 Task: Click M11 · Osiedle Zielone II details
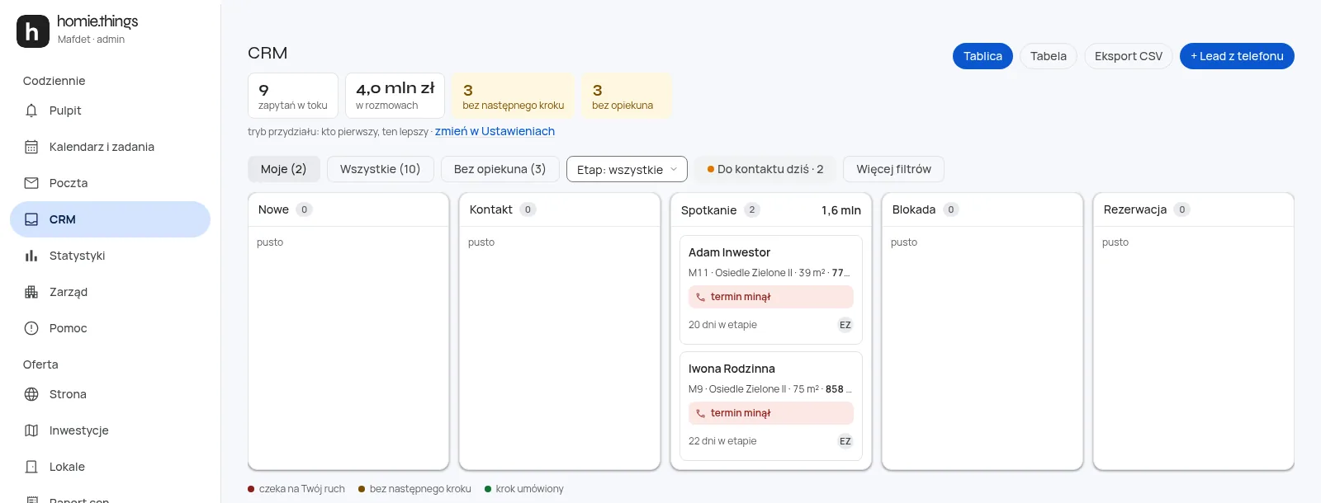click(769, 273)
